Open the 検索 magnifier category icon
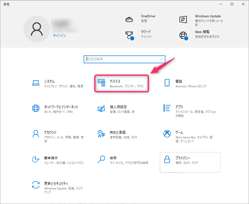Screen dimensions: 249x204 101,159
